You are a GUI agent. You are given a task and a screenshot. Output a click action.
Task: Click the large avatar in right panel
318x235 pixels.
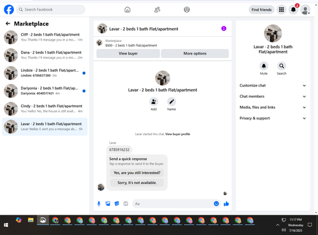pos(273,34)
